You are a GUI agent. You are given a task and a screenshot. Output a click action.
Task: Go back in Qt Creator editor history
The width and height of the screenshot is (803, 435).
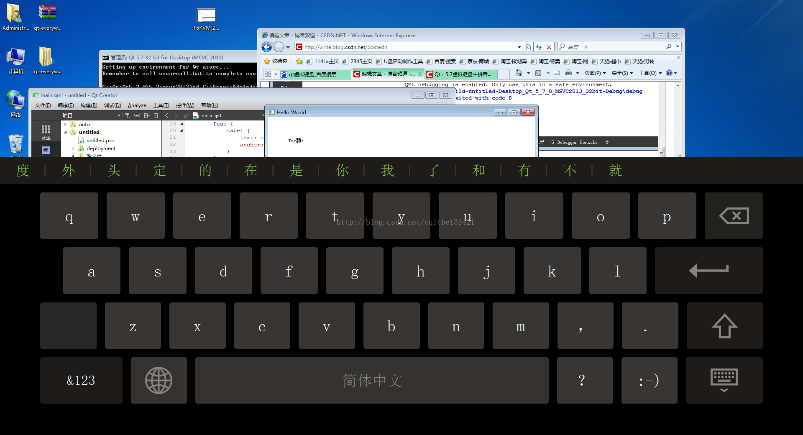click(166, 115)
